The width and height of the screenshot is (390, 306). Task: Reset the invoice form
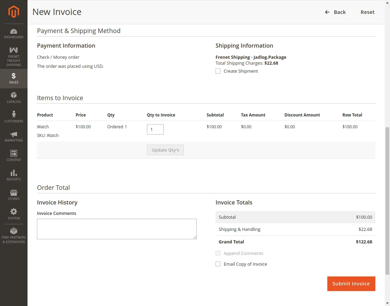(367, 12)
